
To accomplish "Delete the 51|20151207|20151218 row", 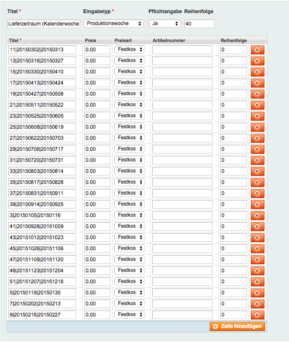I will point(257,282).
